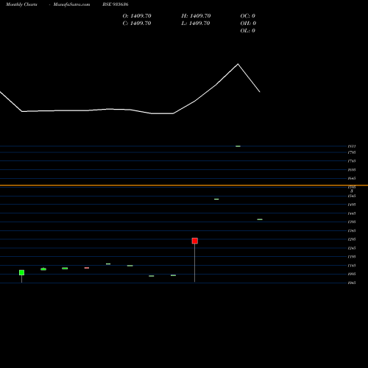This screenshot has height=368, width=368.
Task: Click the 1545 price axis label
Action: pos(352,196)
